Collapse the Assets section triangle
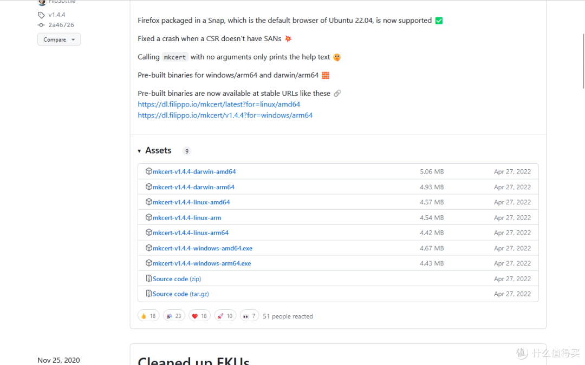Image resolution: width=585 pixels, height=365 pixels. point(139,151)
